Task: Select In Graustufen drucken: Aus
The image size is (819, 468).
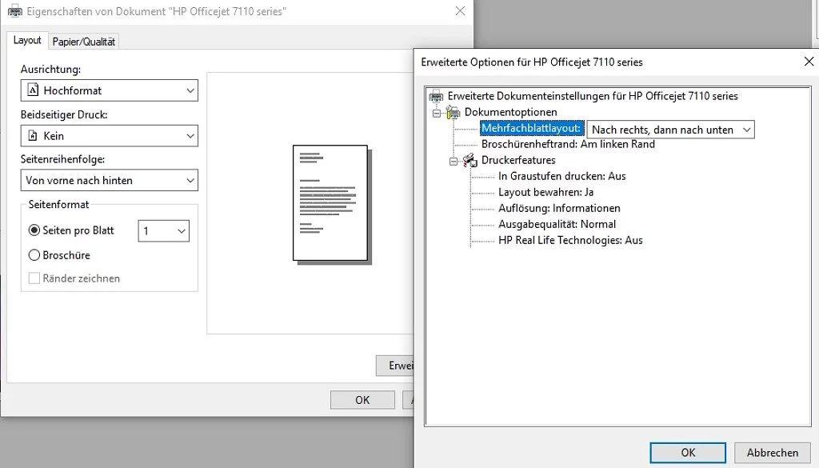Action: pos(562,176)
